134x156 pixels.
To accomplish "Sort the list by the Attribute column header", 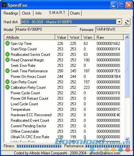I will tap(30, 37).
